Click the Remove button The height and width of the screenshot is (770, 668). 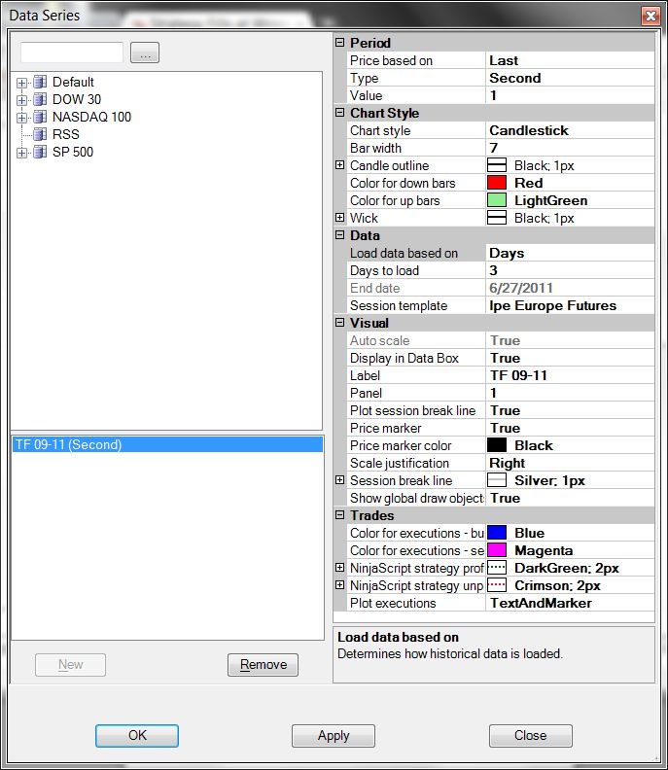click(x=263, y=664)
